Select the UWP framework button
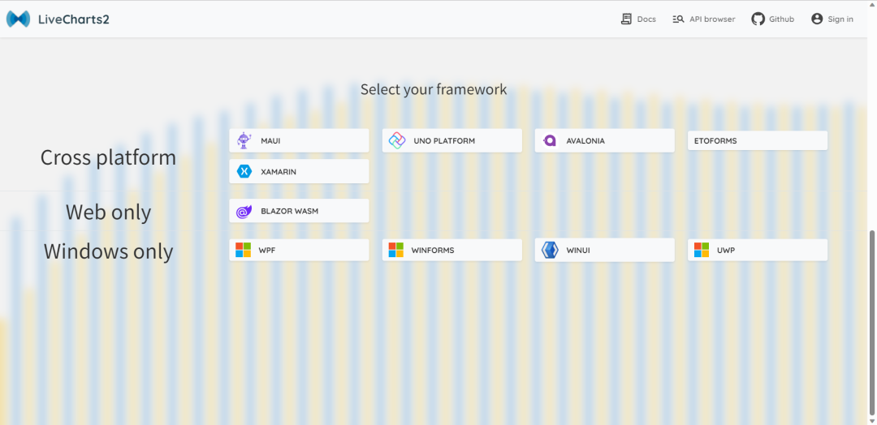This screenshot has width=877, height=425. [x=757, y=250]
